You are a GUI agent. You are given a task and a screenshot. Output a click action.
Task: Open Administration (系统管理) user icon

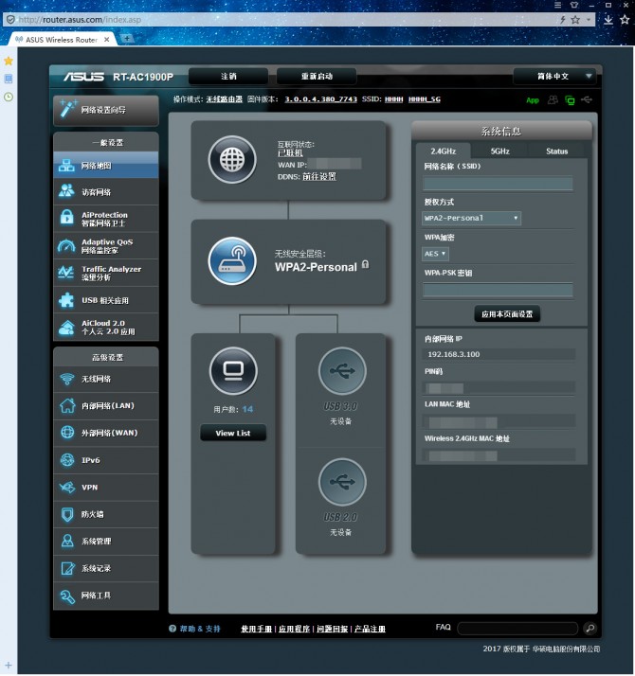67,541
